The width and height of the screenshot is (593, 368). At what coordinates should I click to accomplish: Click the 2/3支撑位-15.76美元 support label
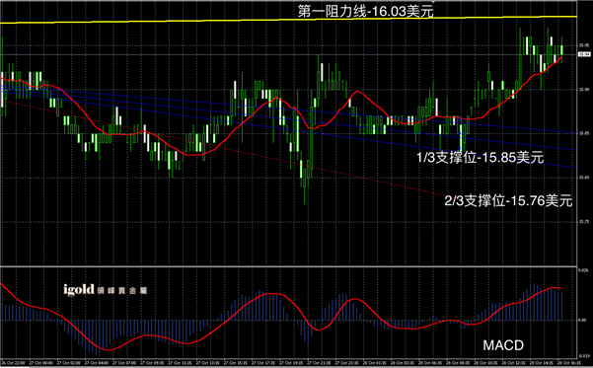pos(508,201)
